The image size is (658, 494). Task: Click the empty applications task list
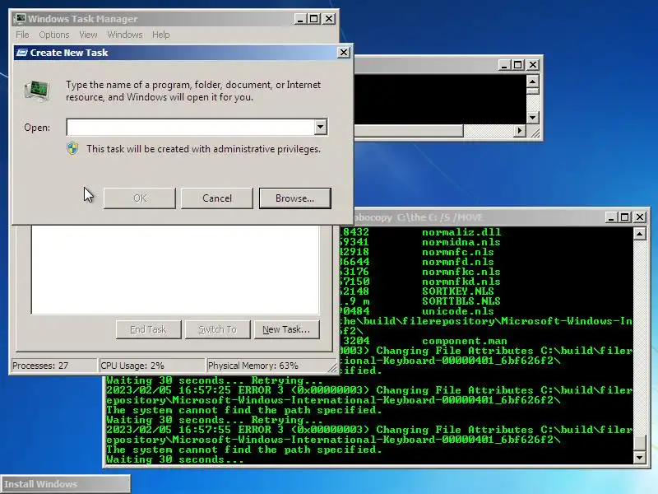[x=175, y=270]
